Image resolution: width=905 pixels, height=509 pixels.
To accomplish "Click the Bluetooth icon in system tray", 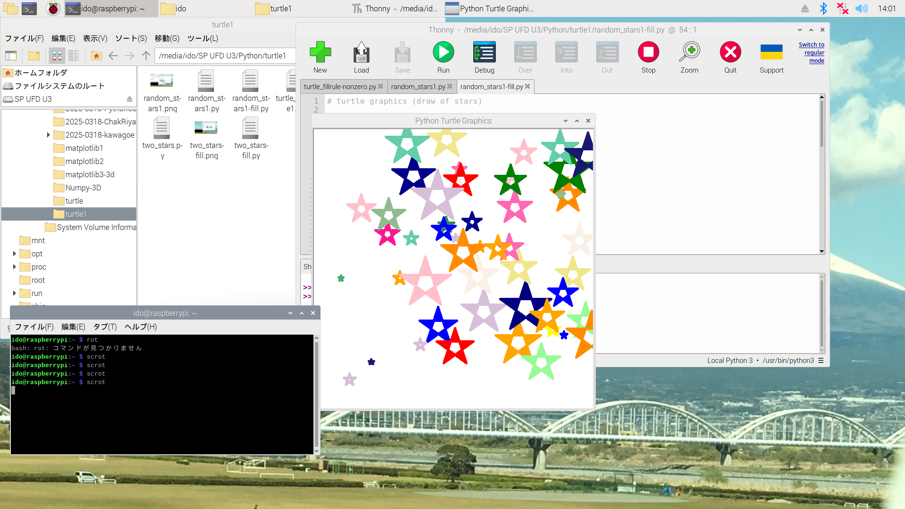I will (x=823, y=8).
